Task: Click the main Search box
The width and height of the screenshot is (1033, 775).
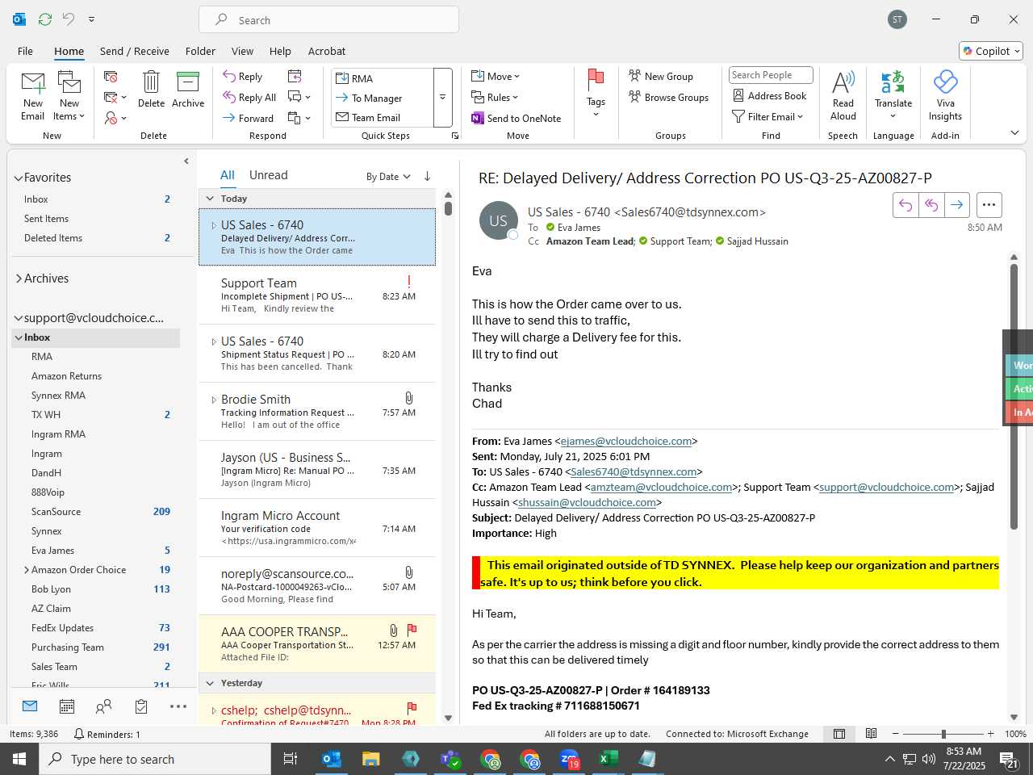Action: point(329,20)
